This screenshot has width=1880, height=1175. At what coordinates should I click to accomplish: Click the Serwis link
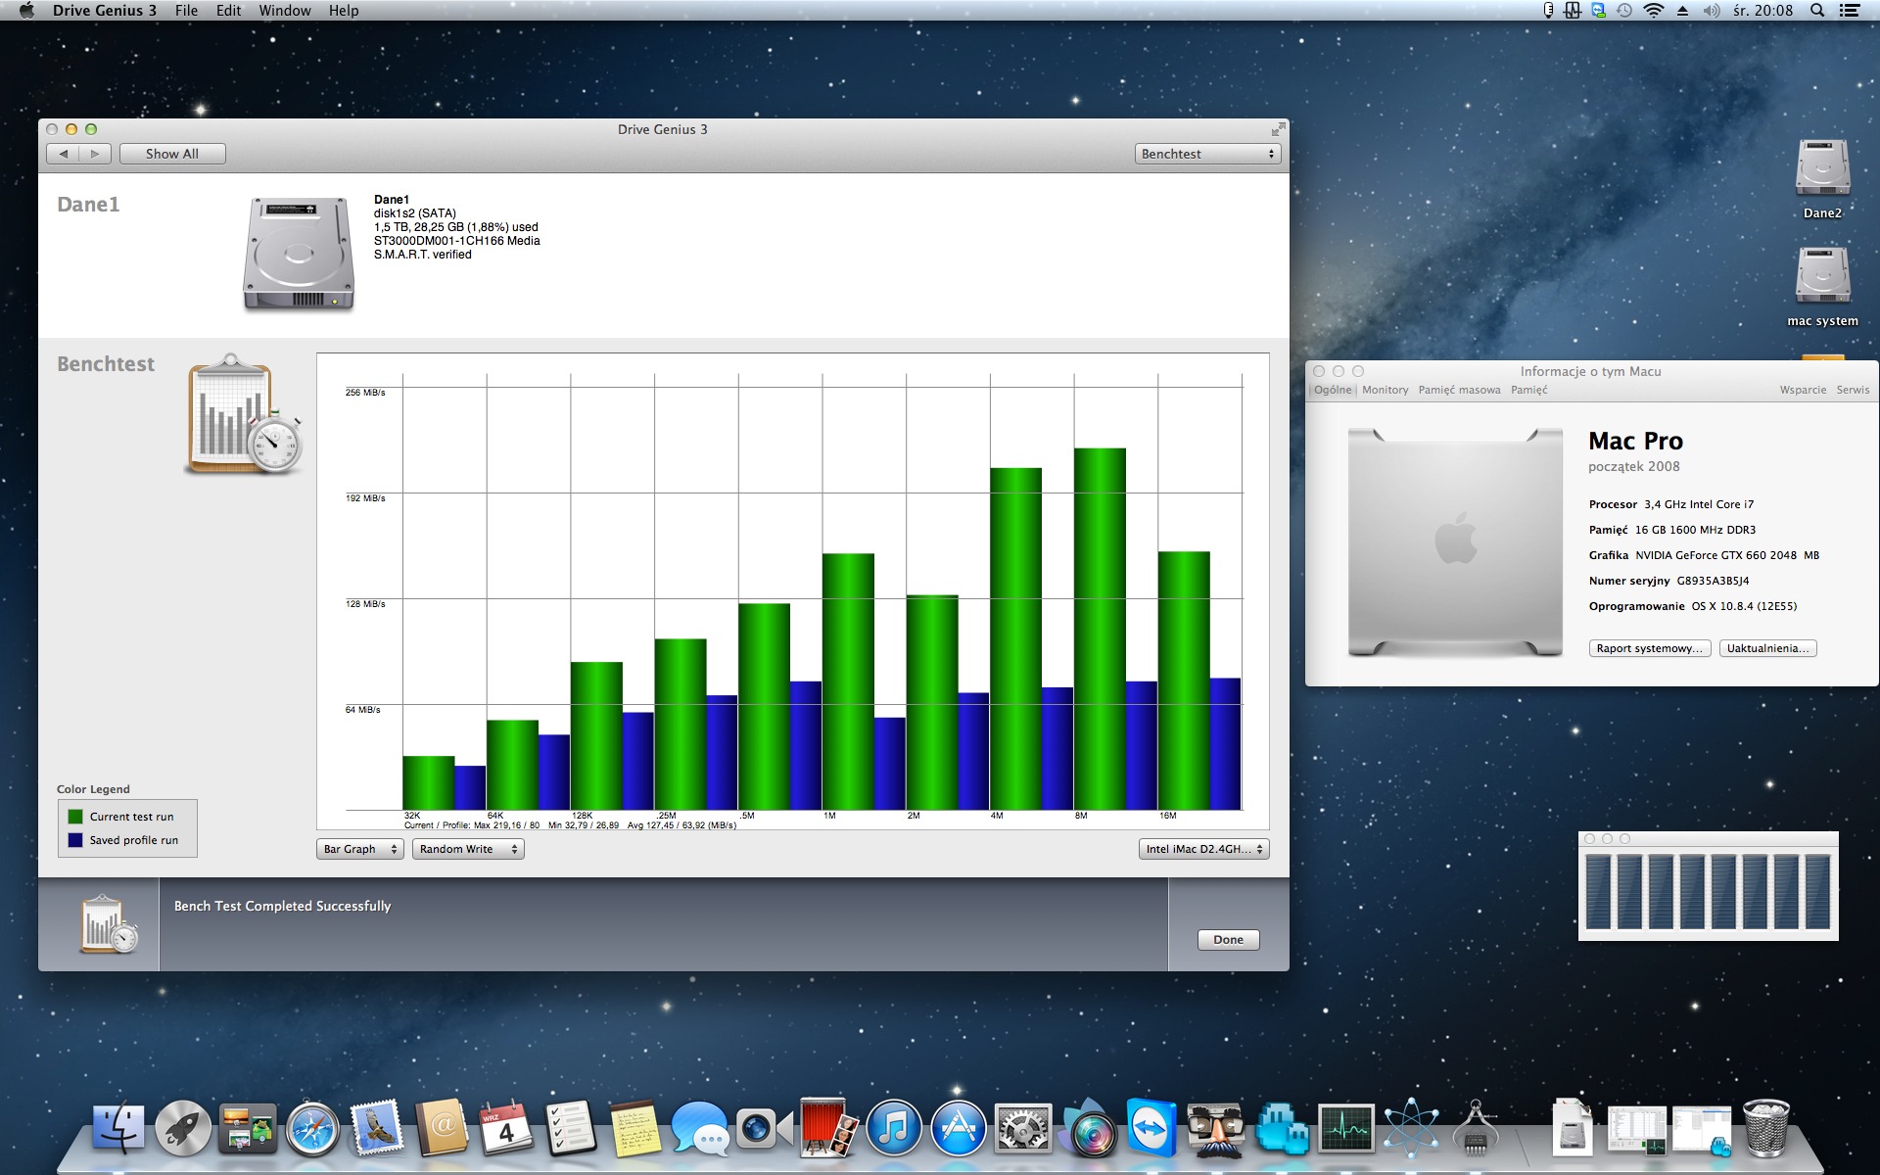point(1853,390)
